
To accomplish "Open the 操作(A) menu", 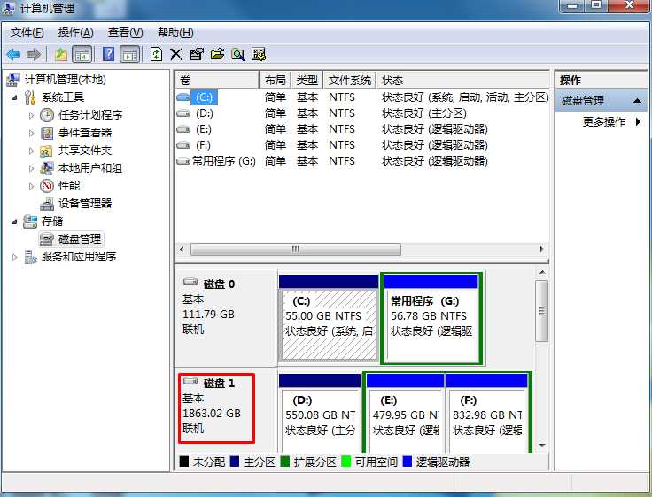I will click(75, 33).
